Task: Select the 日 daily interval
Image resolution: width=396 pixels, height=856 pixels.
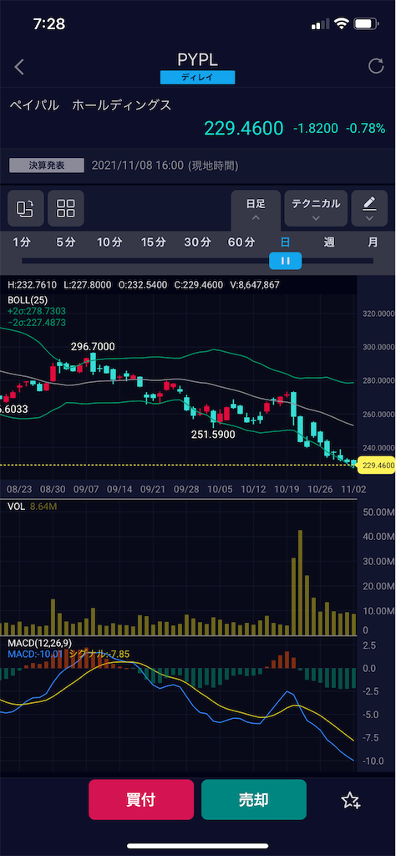Action: pyautogui.click(x=285, y=242)
